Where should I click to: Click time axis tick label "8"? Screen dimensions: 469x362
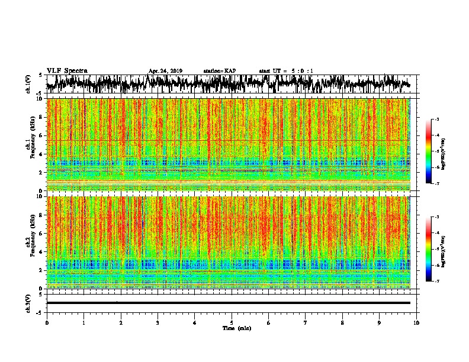coord(342,322)
